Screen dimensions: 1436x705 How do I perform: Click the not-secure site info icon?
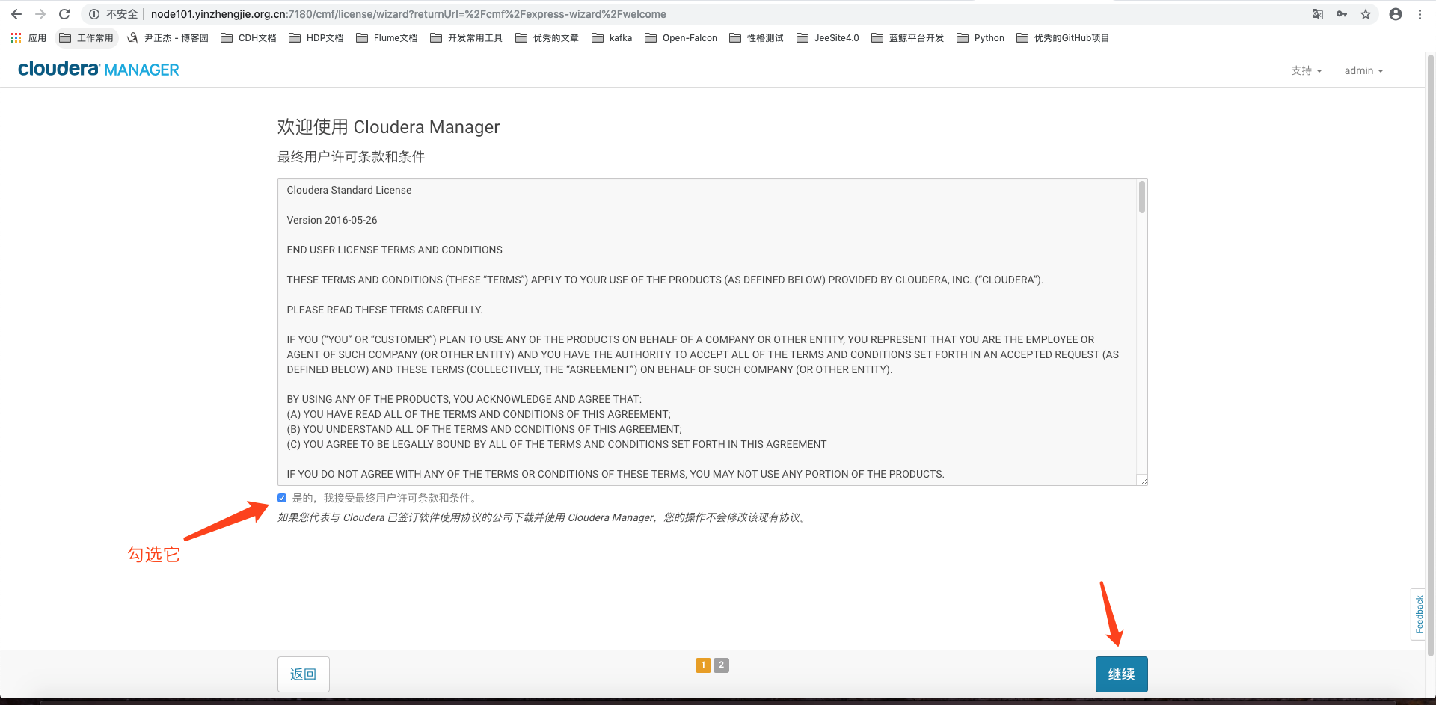pos(94,14)
